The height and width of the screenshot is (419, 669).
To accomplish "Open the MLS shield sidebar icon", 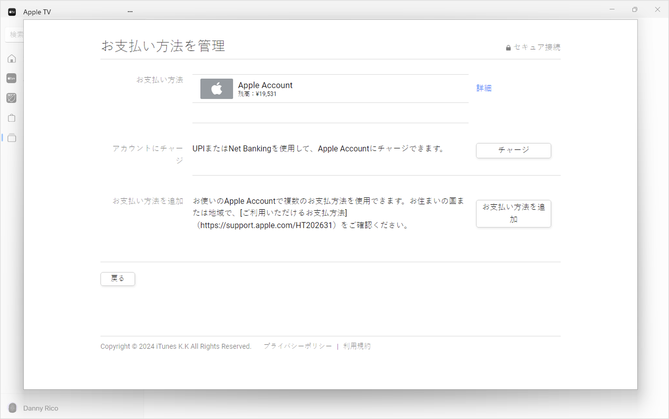I will [x=11, y=98].
